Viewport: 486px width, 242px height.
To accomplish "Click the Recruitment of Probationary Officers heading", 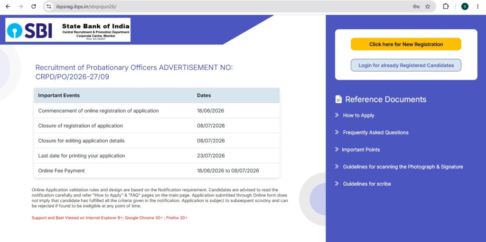I will (x=134, y=72).
